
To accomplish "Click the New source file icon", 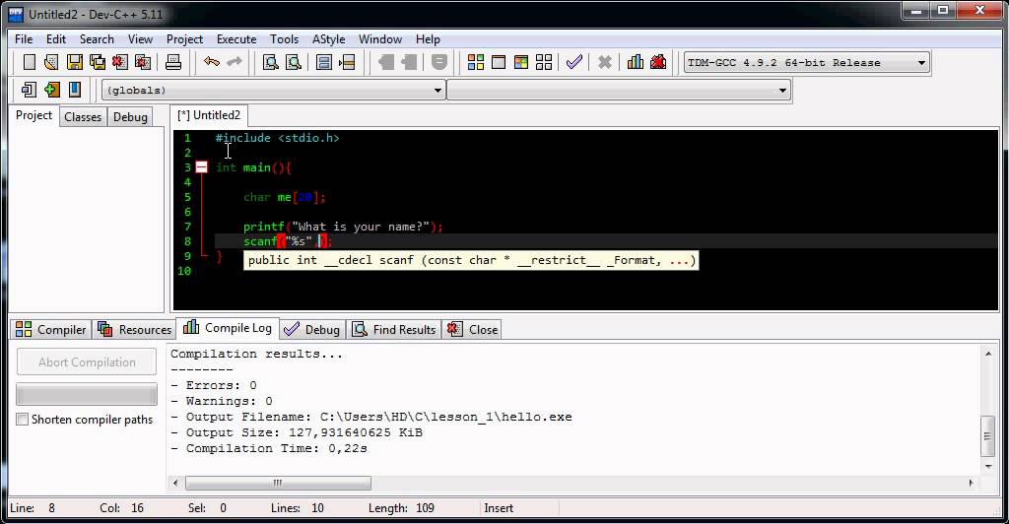I will [x=29, y=62].
